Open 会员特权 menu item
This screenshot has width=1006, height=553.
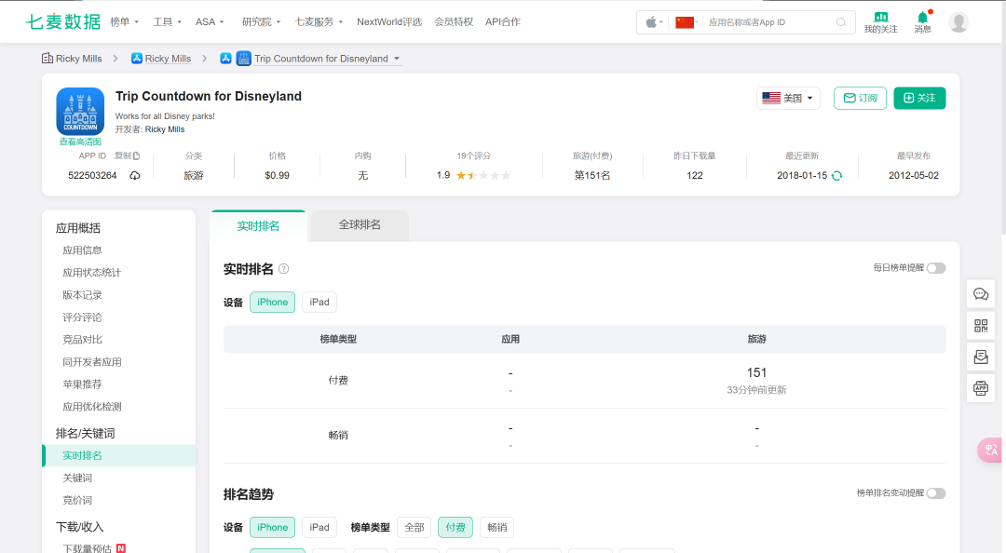[x=454, y=21]
